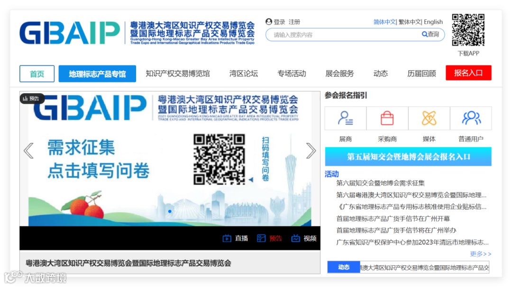The height and width of the screenshot is (287, 512).
Task: Open the 首页 home tab
Action: point(37,74)
